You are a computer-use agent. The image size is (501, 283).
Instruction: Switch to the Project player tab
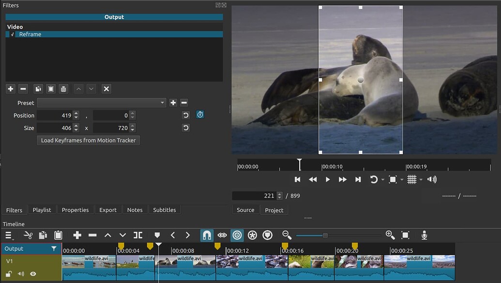[x=274, y=210]
